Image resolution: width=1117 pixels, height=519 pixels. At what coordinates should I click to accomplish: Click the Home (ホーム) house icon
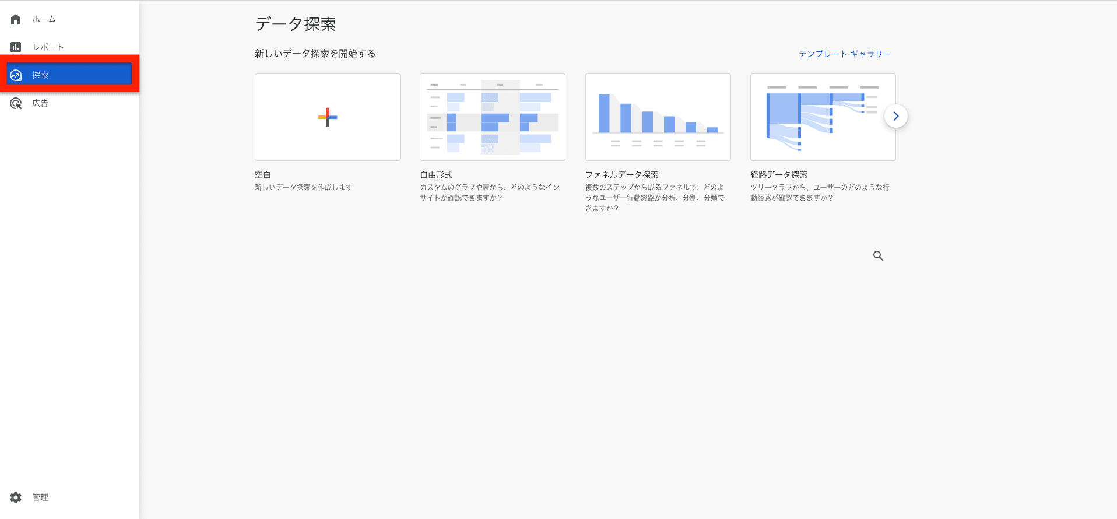point(16,19)
